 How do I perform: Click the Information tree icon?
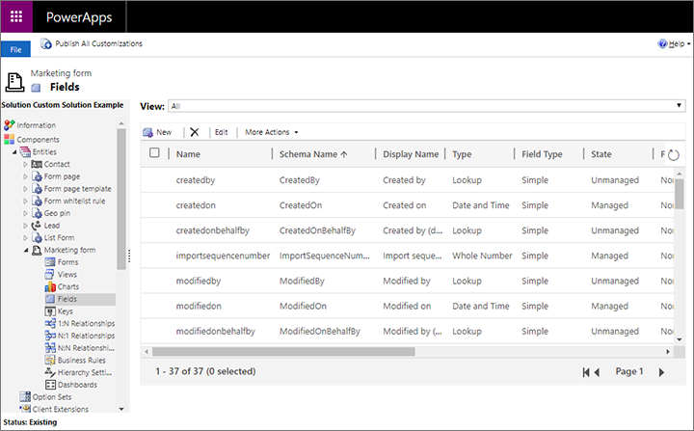tap(10, 125)
